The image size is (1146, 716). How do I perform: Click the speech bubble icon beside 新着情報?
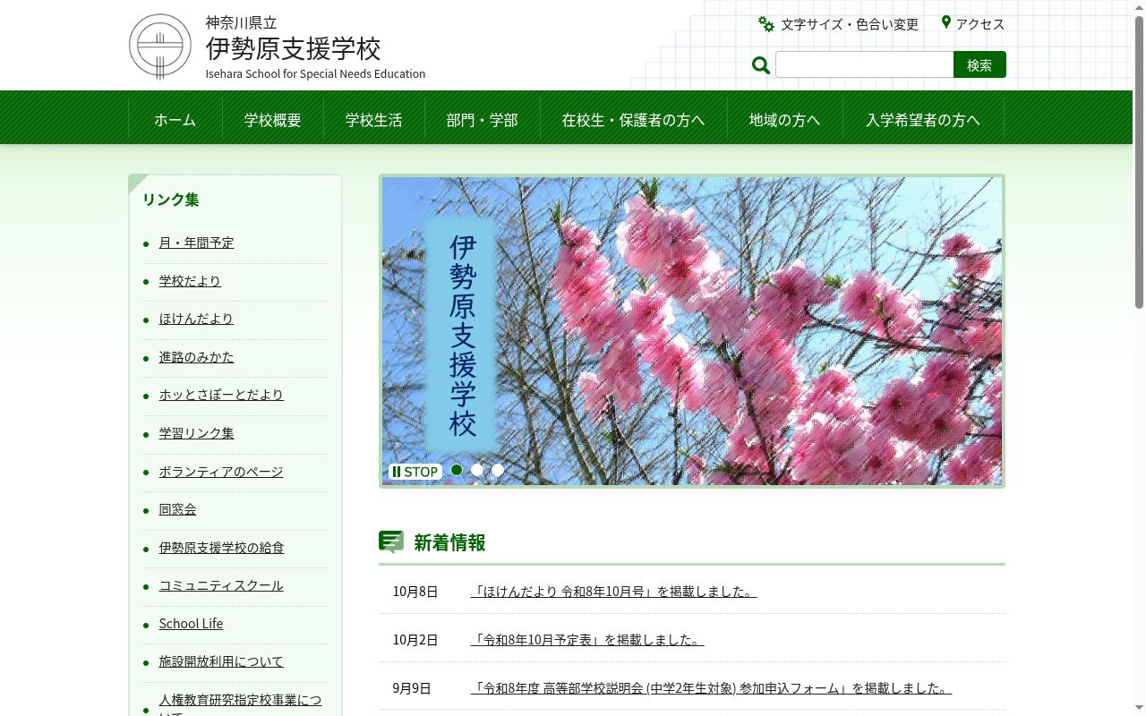click(x=391, y=541)
